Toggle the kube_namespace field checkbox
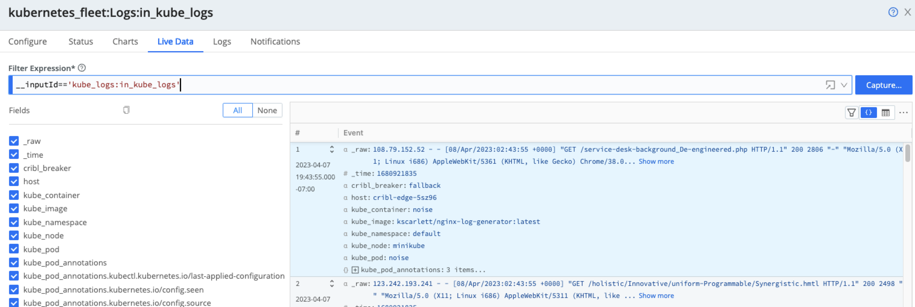The width and height of the screenshot is (915, 307). [14, 222]
